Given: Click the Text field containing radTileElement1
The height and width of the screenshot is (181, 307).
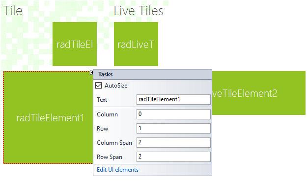Looking at the screenshot, I should pos(173,99).
